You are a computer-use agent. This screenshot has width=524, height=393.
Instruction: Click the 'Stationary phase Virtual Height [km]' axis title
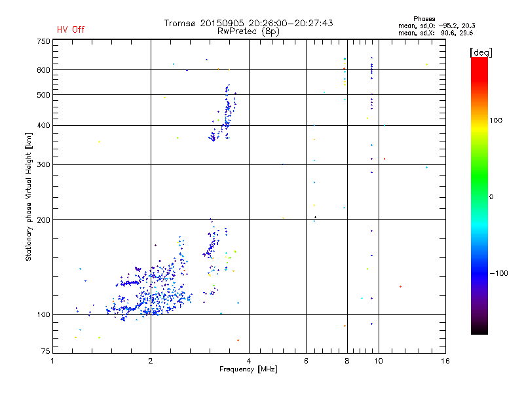pos(29,196)
